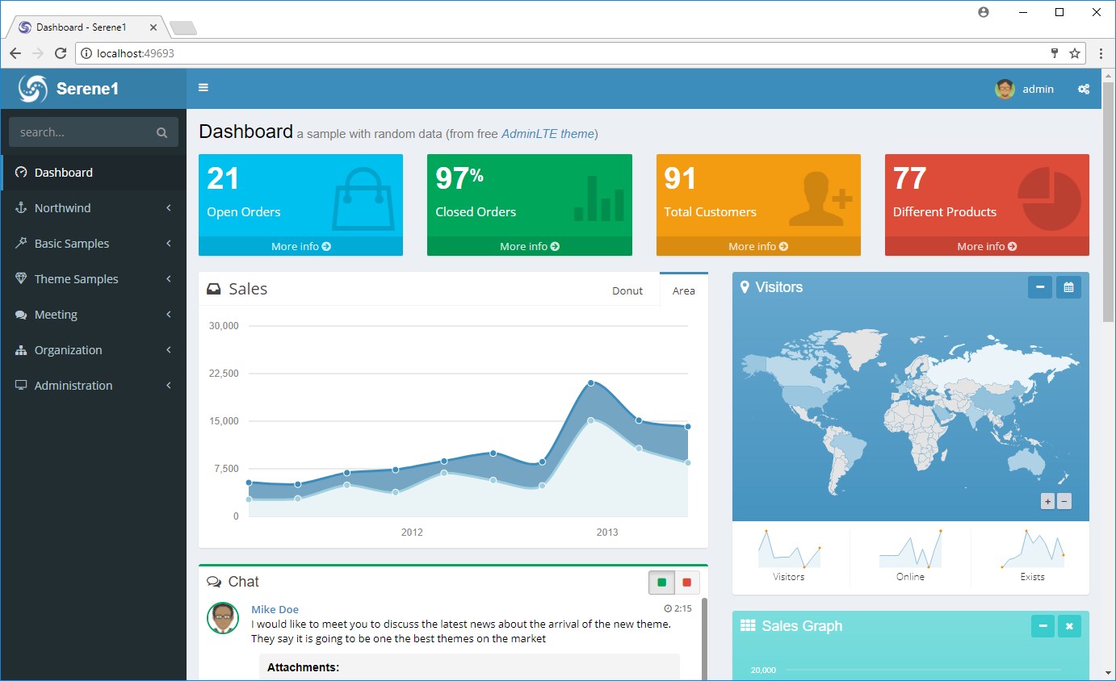Switch Sales chart to Donut tab
Viewport: 1116px width, 681px height.
coord(627,290)
